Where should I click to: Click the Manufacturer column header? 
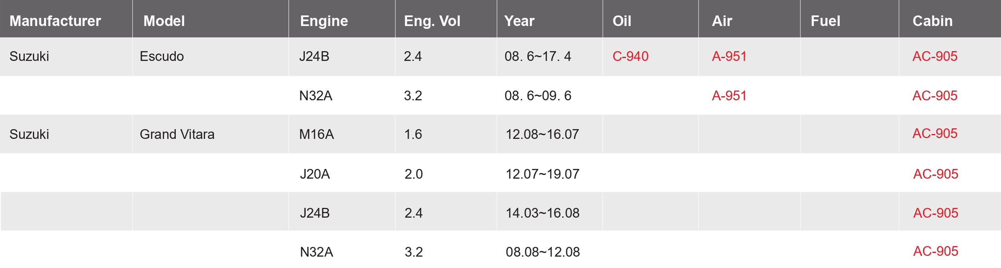click(x=55, y=21)
